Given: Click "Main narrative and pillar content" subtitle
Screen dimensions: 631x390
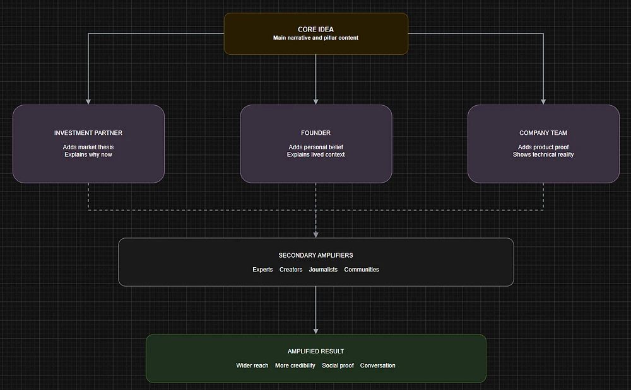Looking at the screenshot, I should (315, 38).
